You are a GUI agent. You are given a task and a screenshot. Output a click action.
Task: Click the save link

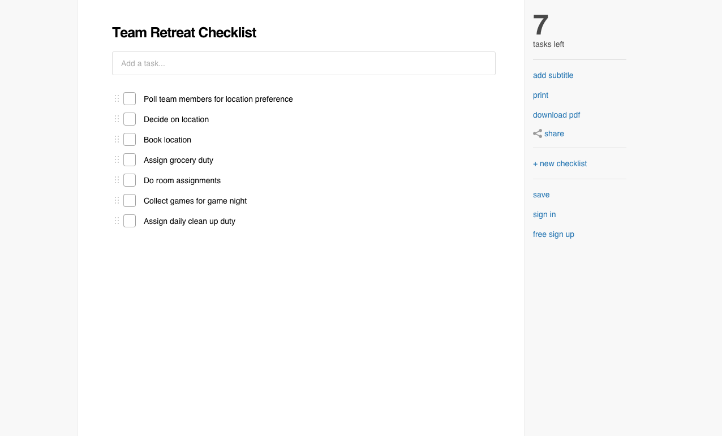click(x=541, y=195)
